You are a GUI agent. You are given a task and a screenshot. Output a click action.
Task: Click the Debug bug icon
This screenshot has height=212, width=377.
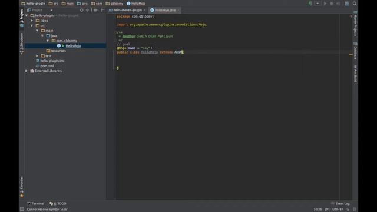tap(332, 4)
